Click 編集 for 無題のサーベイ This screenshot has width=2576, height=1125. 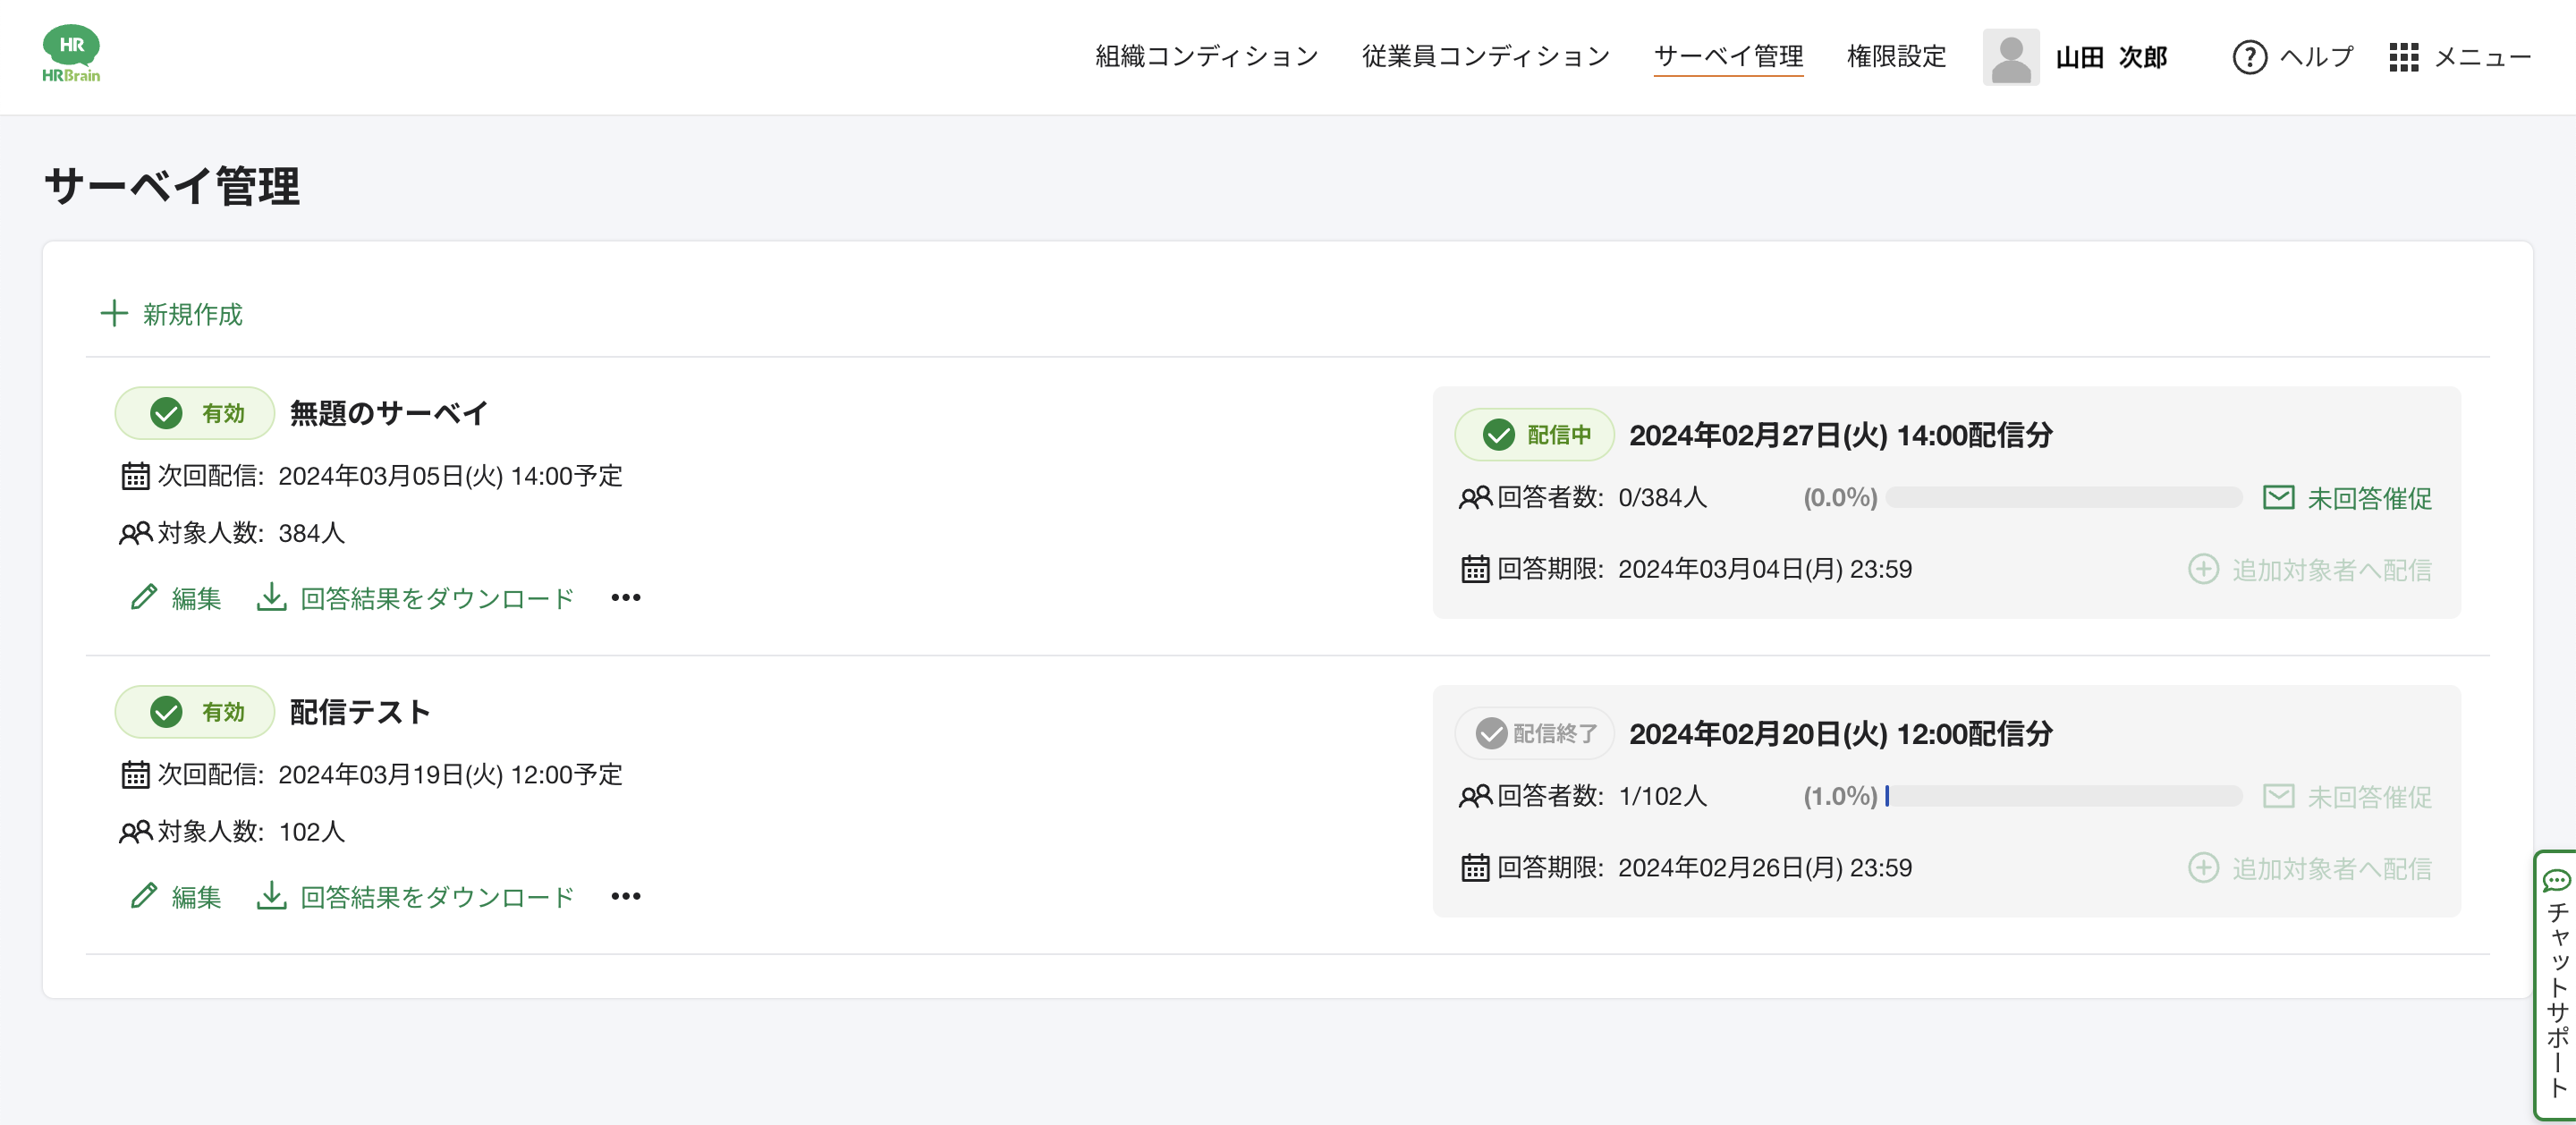tap(196, 598)
